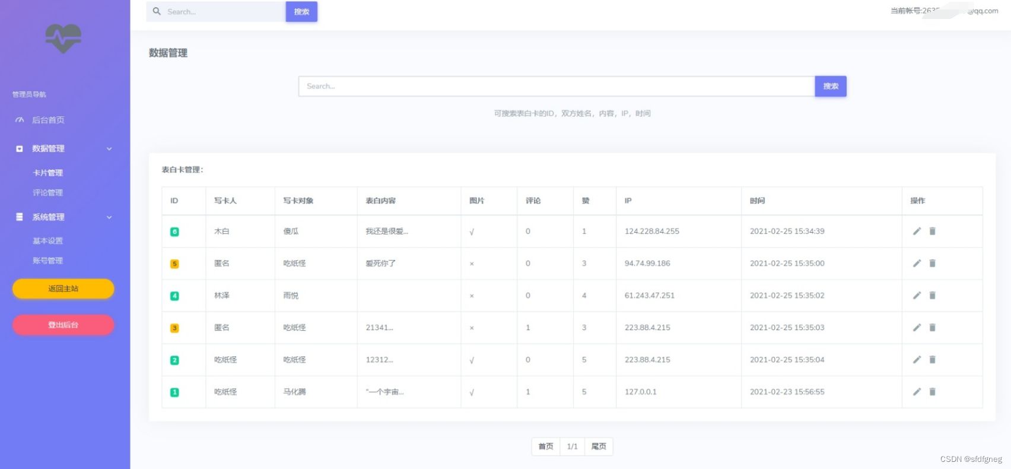The width and height of the screenshot is (1011, 469).
Task: Collapse the 数据管理 chevron
Action: click(109, 148)
